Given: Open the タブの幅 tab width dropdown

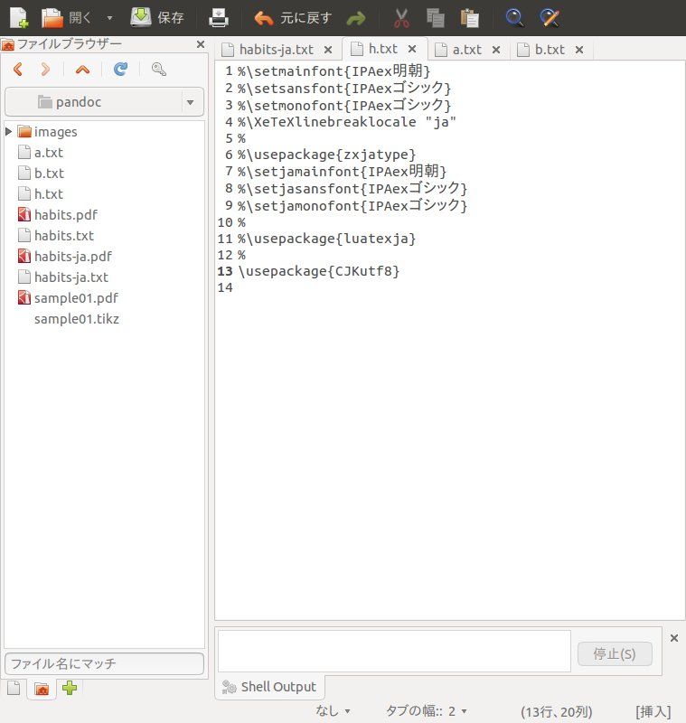Looking at the screenshot, I should click(426, 711).
